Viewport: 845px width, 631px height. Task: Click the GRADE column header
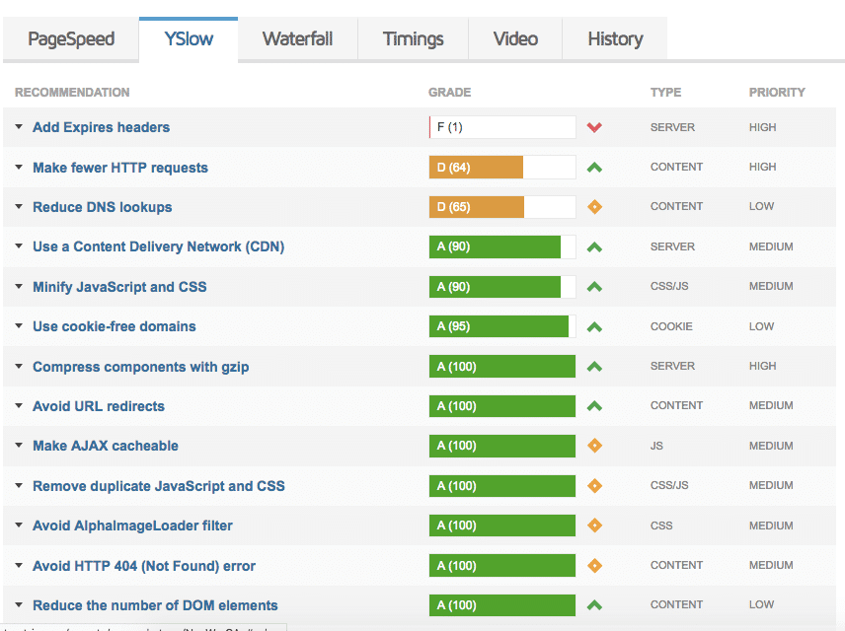tap(449, 92)
